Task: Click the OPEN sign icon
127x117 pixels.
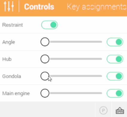Action: pyautogui.click(x=120, y=110)
